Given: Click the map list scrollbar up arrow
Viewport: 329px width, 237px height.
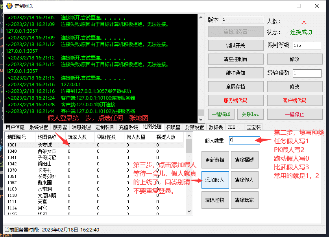Looking at the screenshot, I should [189, 136].
